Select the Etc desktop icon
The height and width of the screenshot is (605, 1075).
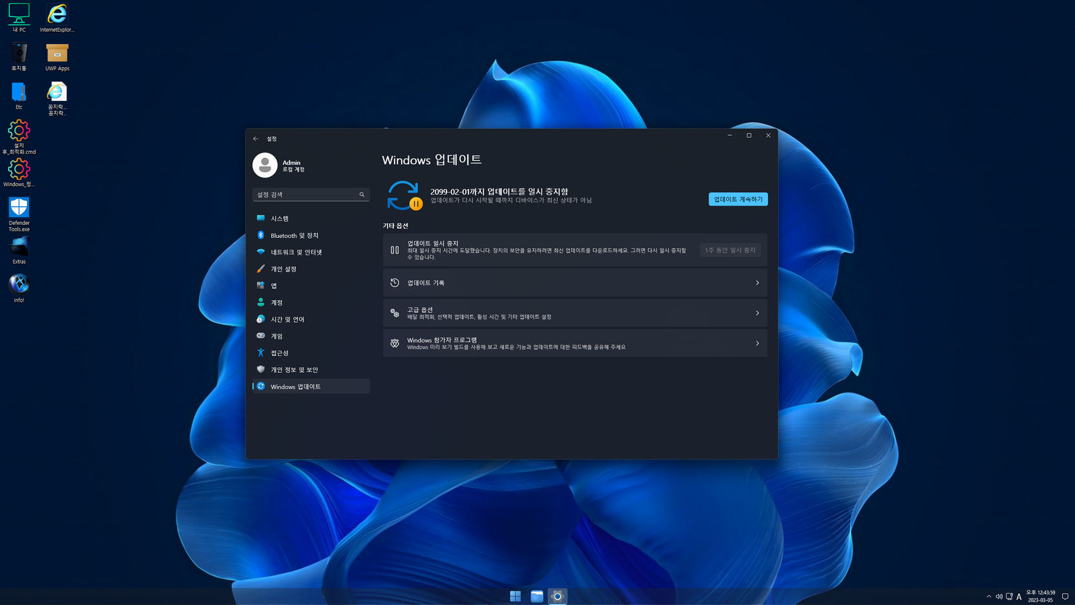(x=19, y=95)
